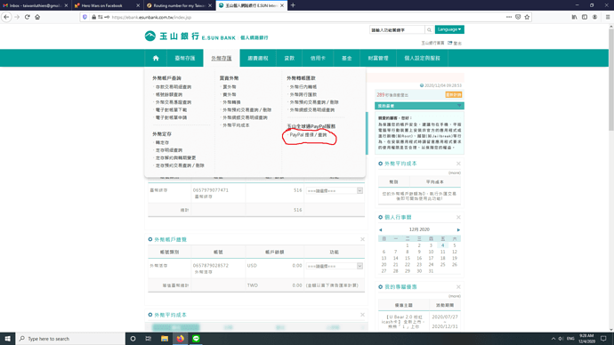Open the 個人設定與服務 menu tab
614x345 pixels.
[x=422, y=58]
